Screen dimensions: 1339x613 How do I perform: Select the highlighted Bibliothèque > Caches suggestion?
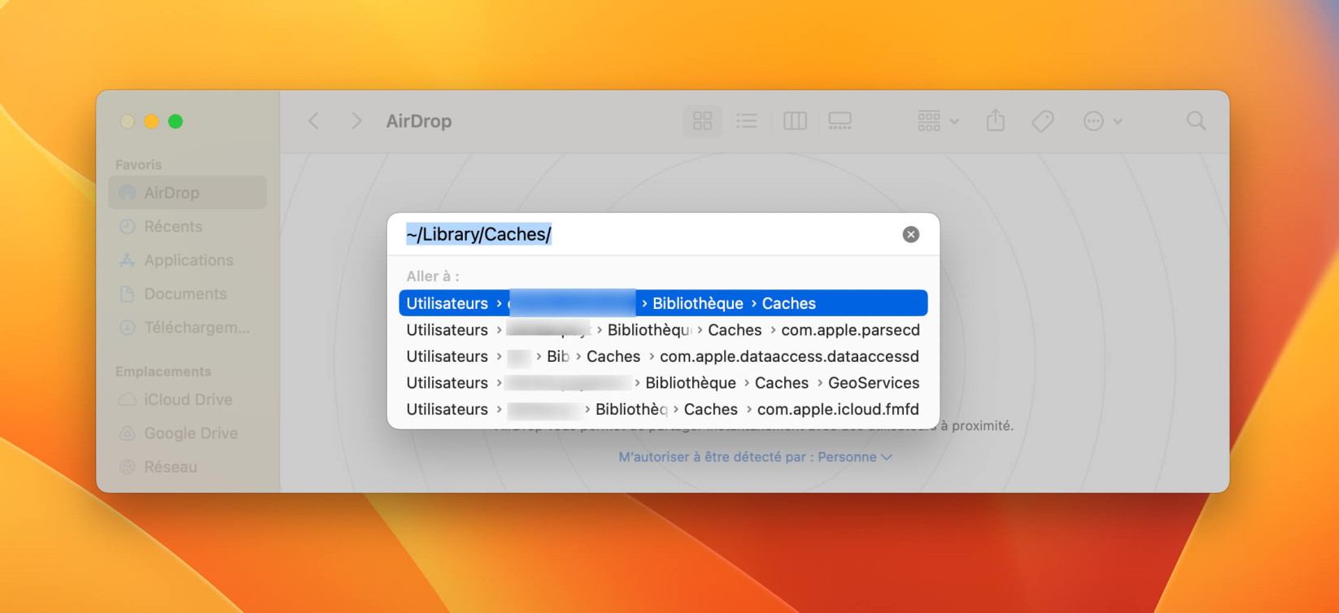663,303
